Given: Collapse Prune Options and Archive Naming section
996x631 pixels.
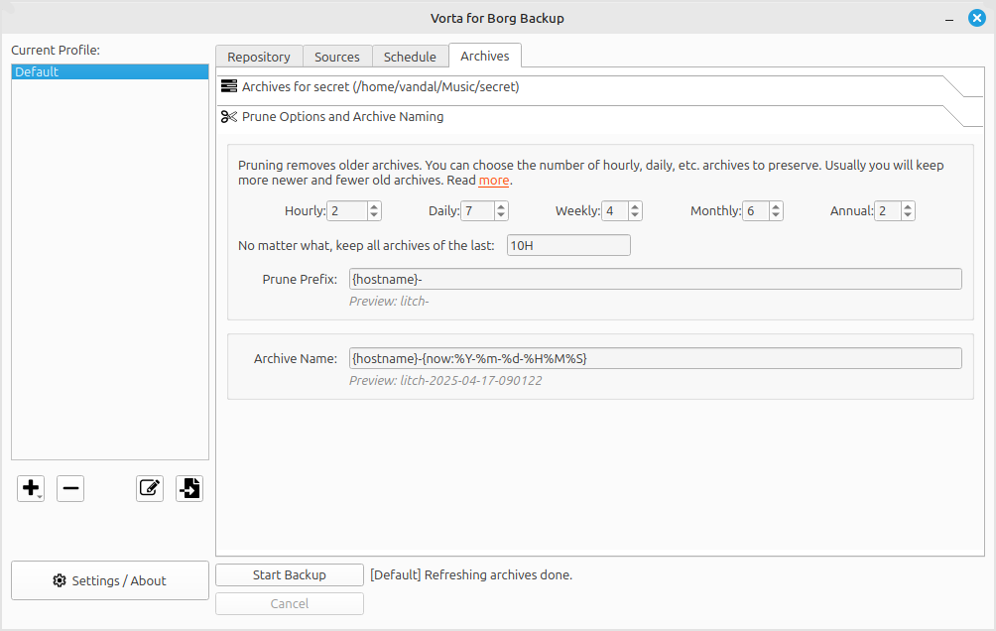Looking at the screenshot, I should 342,117.
